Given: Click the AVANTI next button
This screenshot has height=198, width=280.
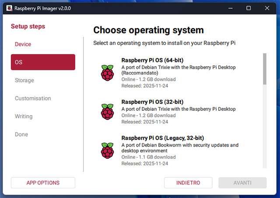Looking at the screenshot, I should (x=242, y=183).
